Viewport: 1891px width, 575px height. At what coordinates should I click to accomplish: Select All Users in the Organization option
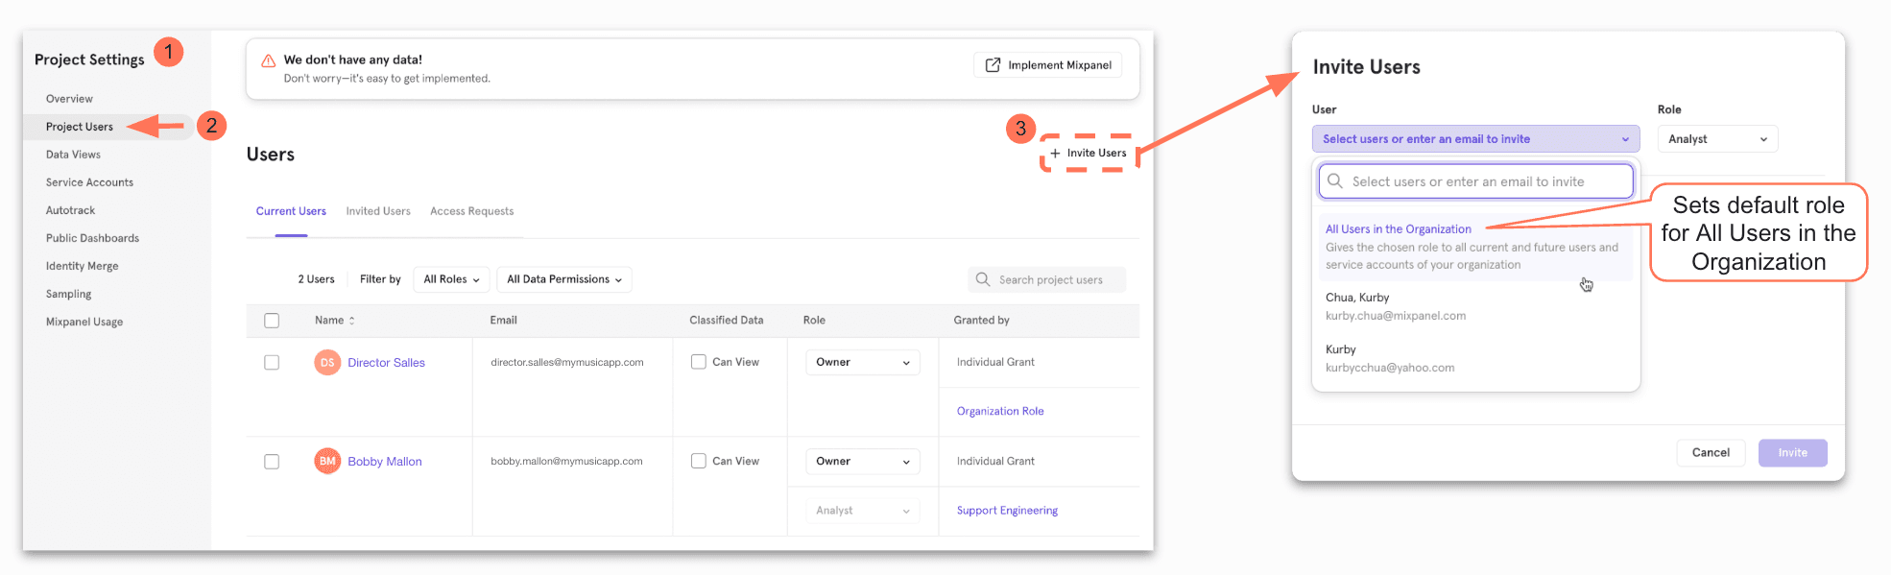coord(1398,229)
